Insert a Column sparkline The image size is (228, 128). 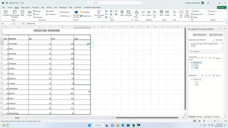point(149,13)
